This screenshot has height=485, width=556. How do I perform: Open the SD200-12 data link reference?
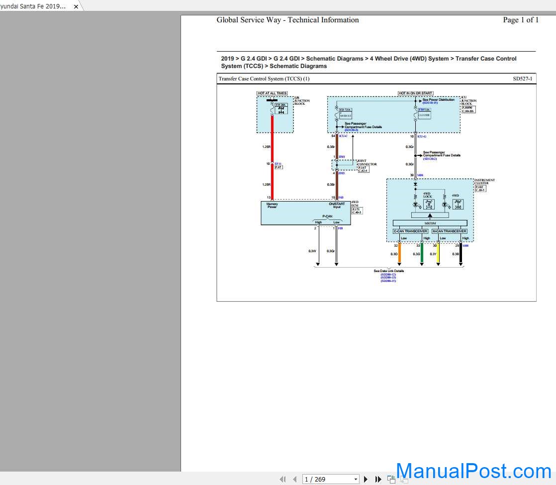coord(388,275)
